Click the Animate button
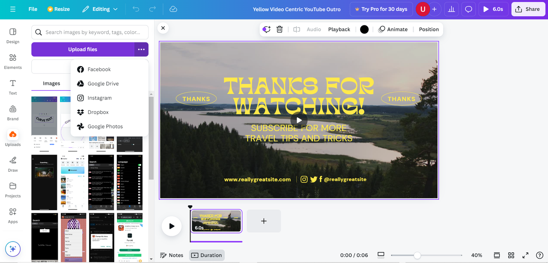This screenshot has height=263, width=548. pos(393,29)
